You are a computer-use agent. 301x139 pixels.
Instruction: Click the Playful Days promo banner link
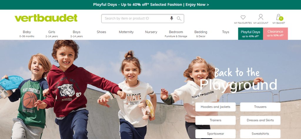click(151, 5)
